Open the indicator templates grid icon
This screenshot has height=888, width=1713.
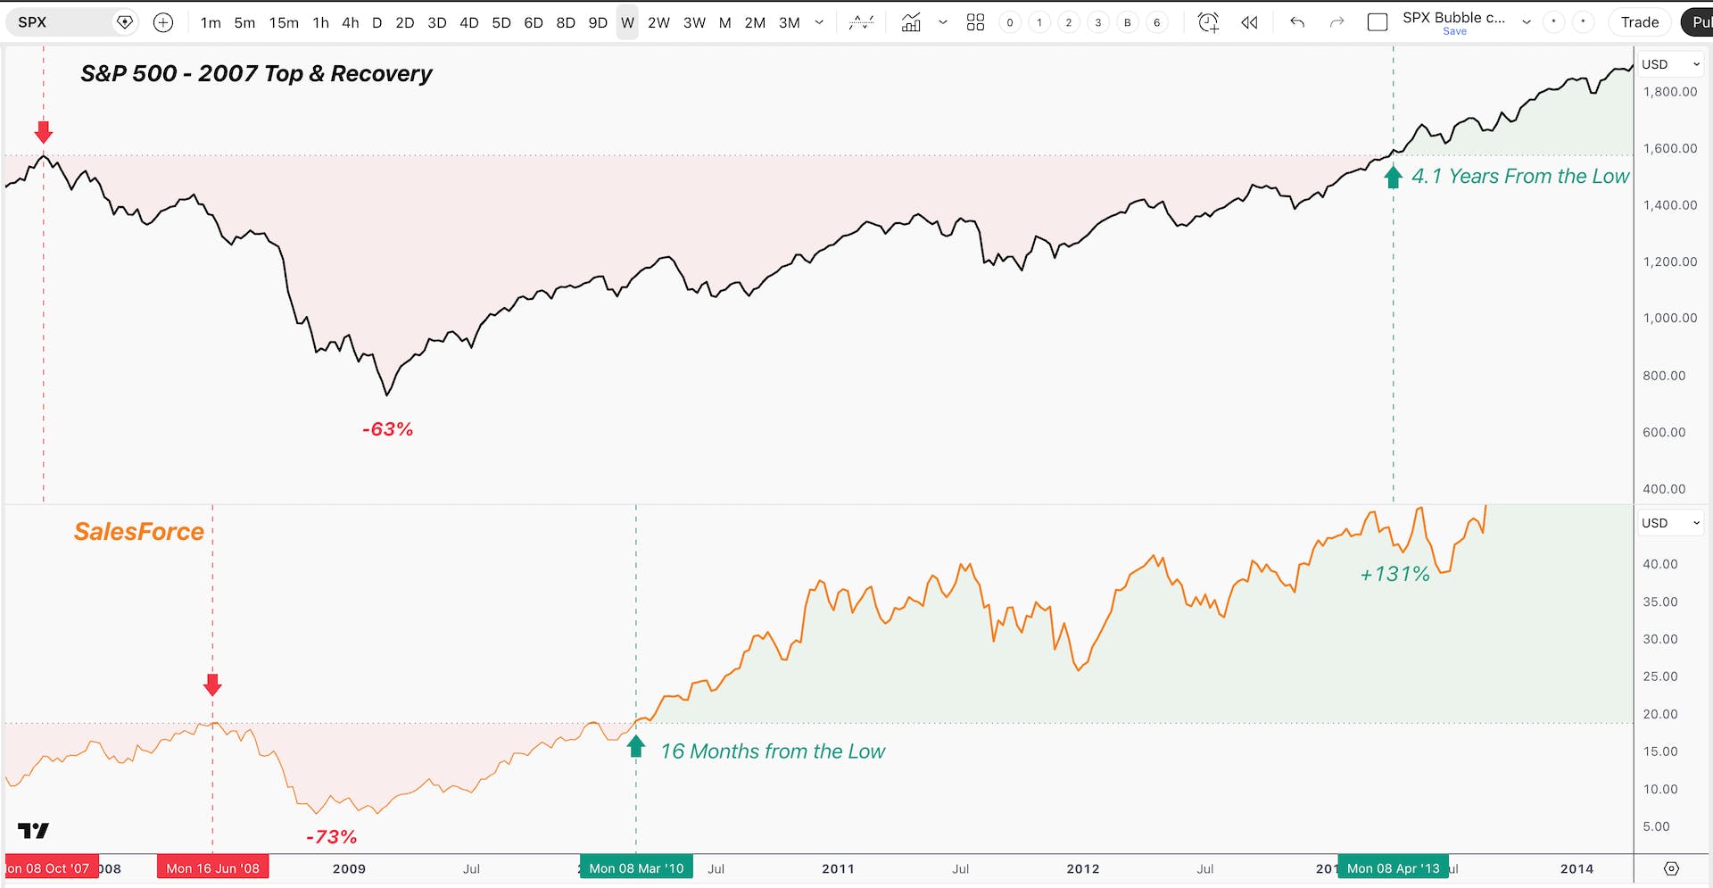pos(975,22)
